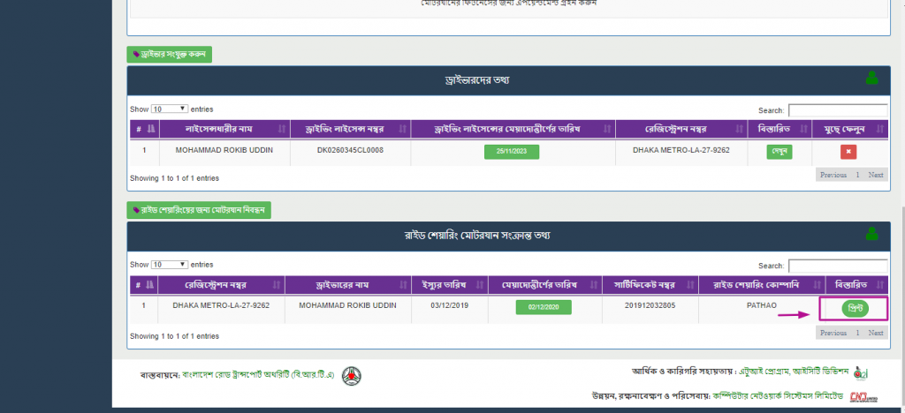Viewport: 905px width, 413px height.
Task: Focus the Search field of the drivers table
Action: 837,110
